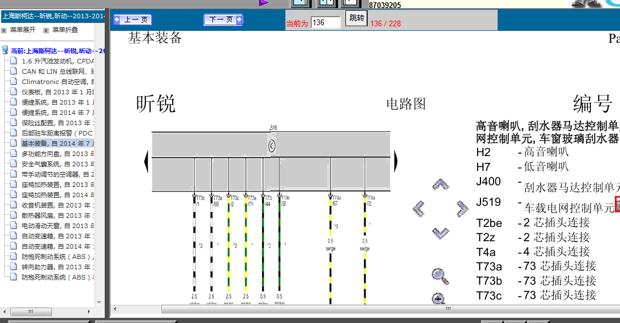The height and width of the screenshot is (323, 620).
Task: Click the 87039205 number at top
Action: 385,5
